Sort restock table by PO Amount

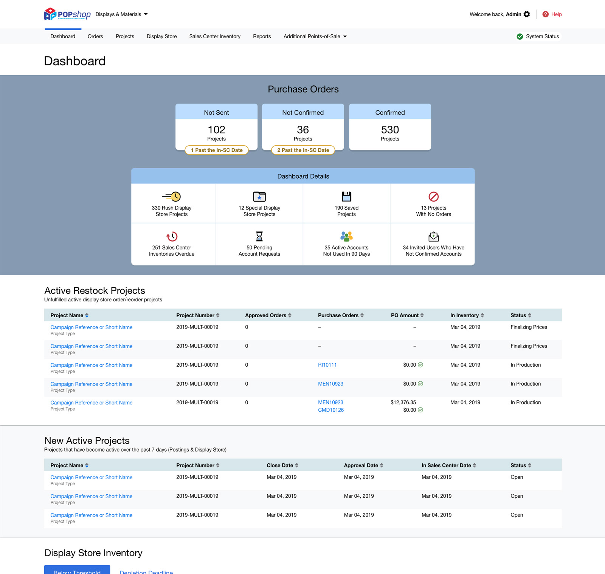407,315
